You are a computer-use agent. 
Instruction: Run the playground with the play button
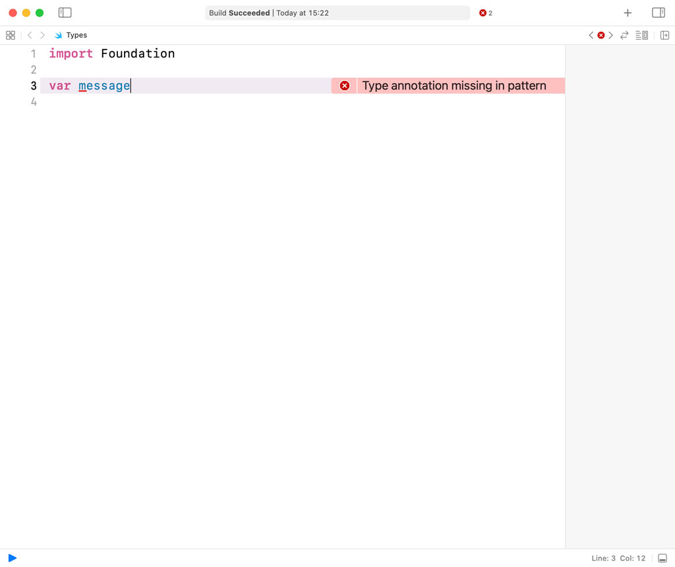tap(12, 558)
